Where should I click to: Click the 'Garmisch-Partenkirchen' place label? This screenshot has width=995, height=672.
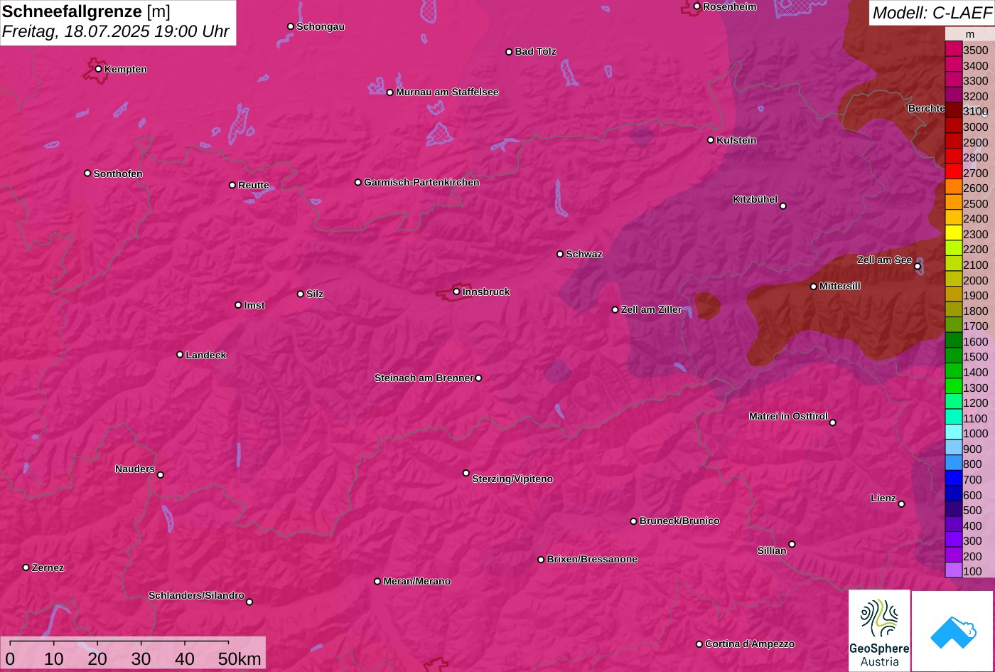pos(421,182)
